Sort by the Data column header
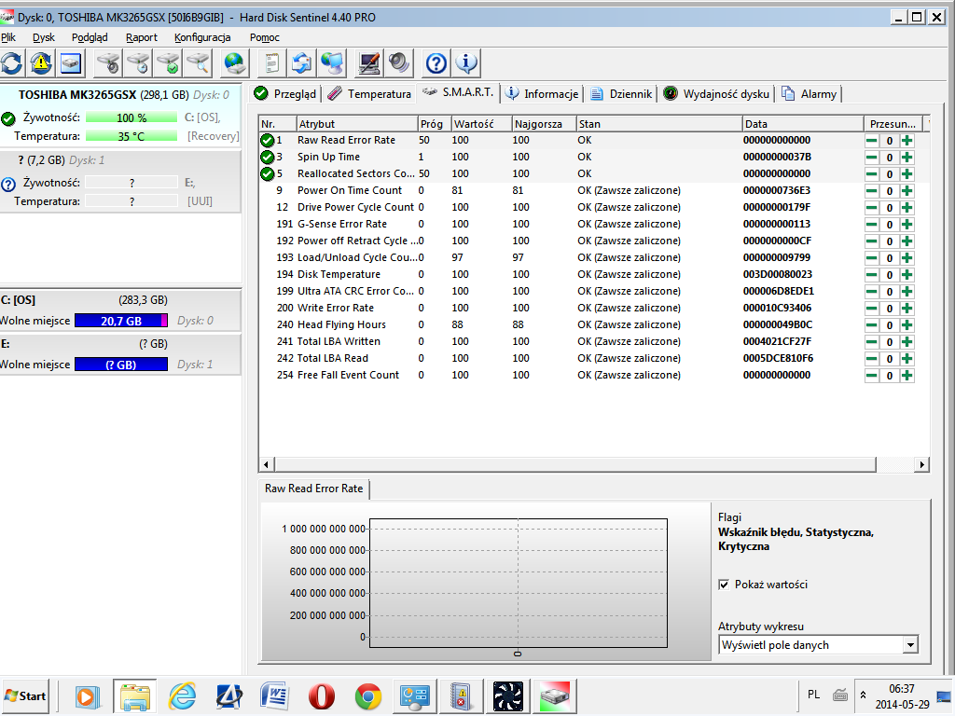The height and width of the screenshot is (716, 955). tap(803, 124)
